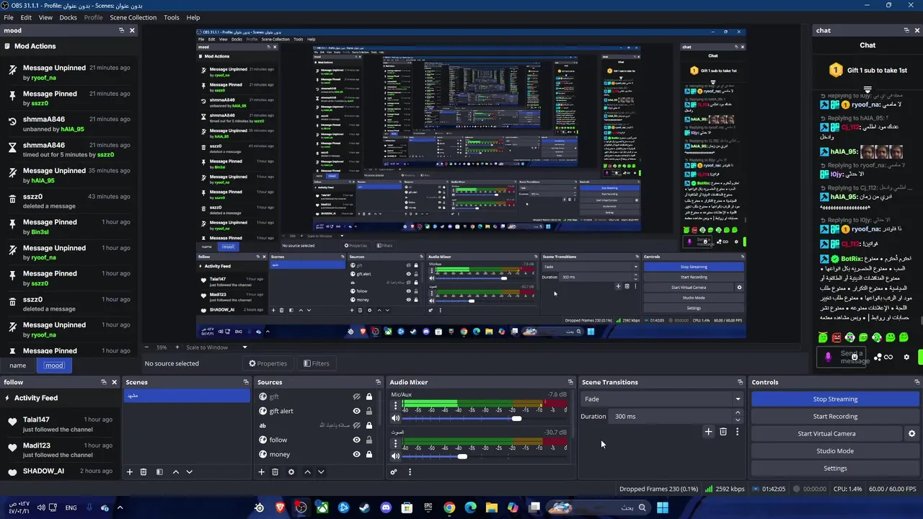Viewport: 923px width, 519px height.
Task: Close the mood dock panel
Action: (x=132, y=30)
